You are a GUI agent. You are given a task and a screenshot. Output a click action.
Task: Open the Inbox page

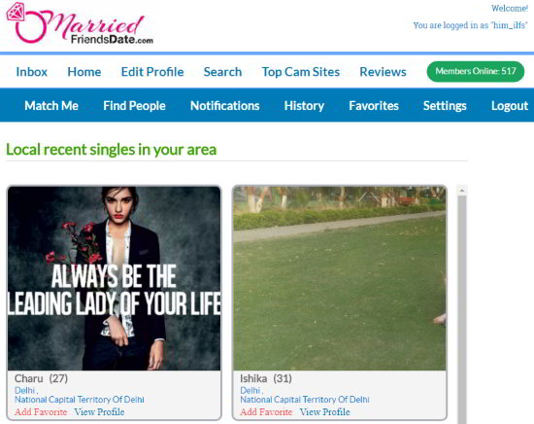[x=32, y=72]
